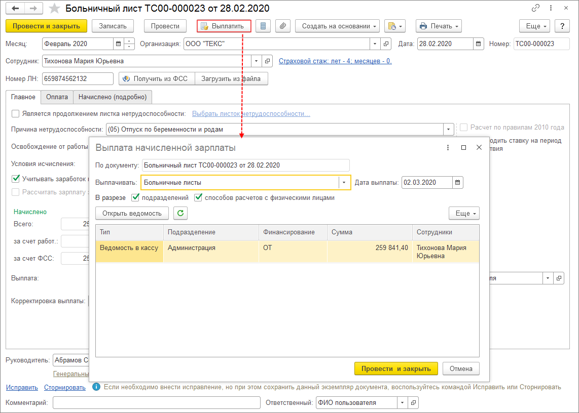Click the Сумма column header
This screenshot has height=413, width=579.
[370, 232]
